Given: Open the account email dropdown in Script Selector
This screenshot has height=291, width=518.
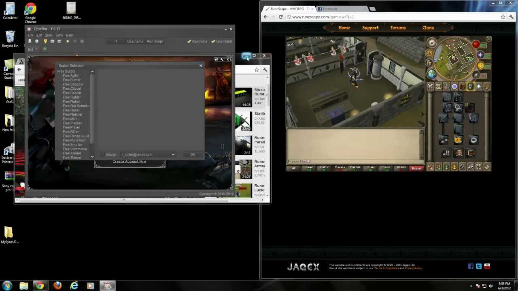Looking at the screenshot, I should (173, 154).
